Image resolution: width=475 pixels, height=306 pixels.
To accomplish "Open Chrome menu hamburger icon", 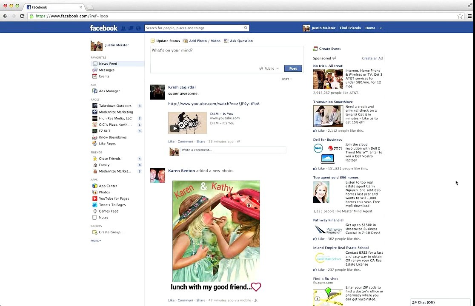I will tap(469, 16).
